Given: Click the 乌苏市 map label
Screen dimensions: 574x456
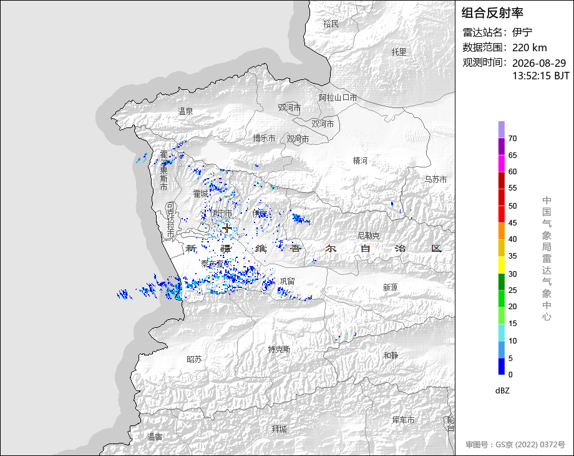Looking at the screenshot, I should pyautogui.click(x=435, y=180).
